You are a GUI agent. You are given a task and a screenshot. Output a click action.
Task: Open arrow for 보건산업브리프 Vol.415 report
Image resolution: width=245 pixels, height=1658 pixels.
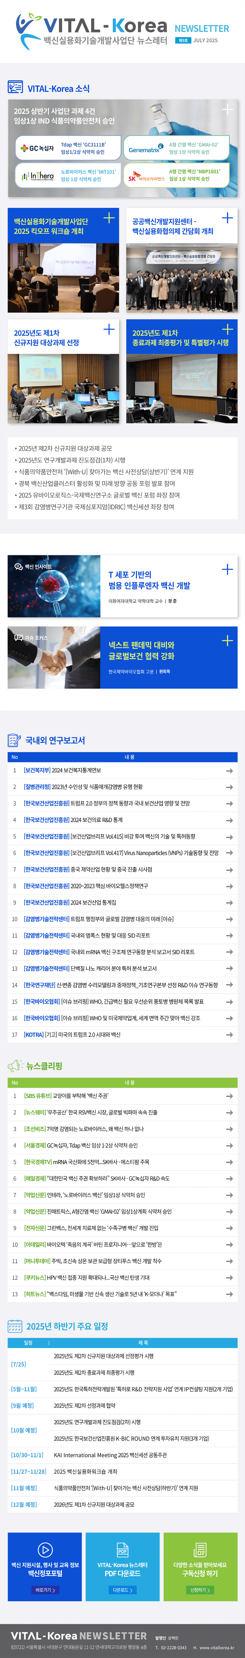click(229, 836)
